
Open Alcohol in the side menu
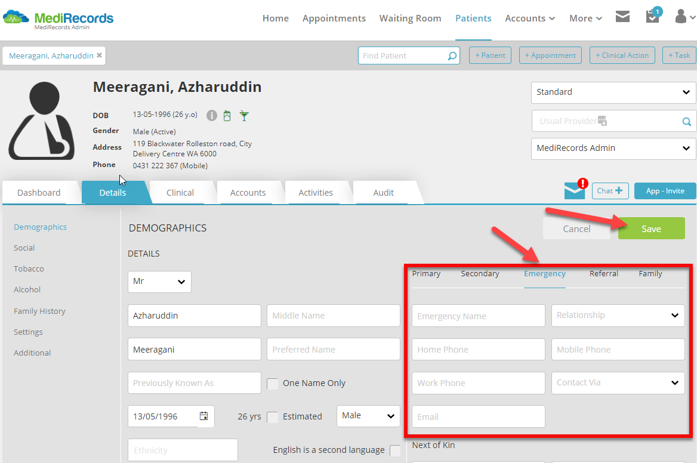tap(27, 290)
